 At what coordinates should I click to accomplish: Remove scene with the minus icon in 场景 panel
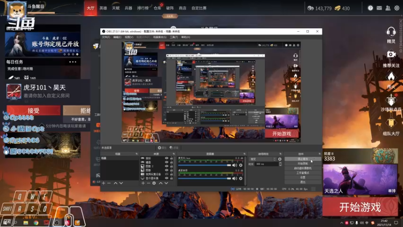pyautogui.click(x=109, y=183)
